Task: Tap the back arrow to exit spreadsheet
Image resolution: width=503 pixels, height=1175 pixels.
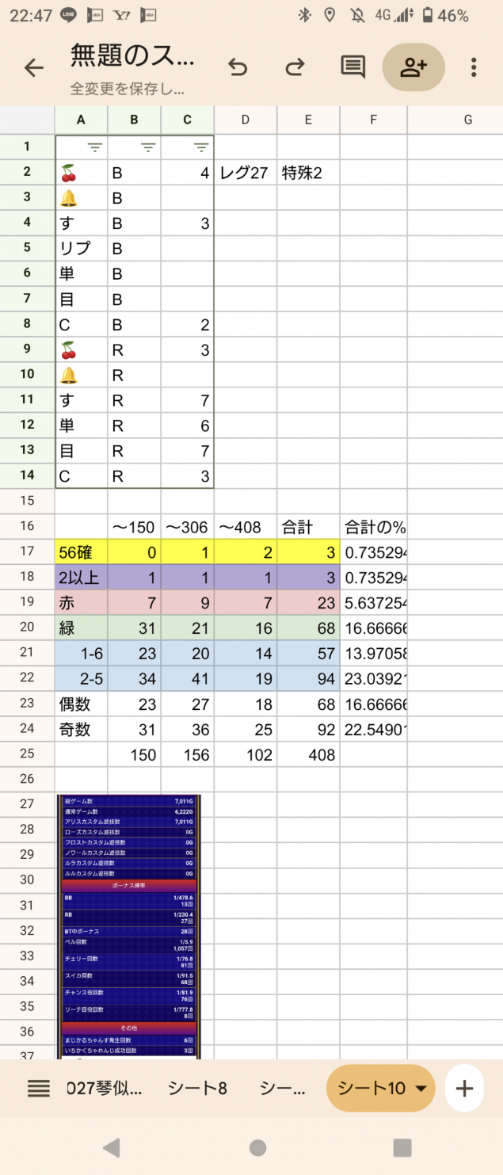Action: [33, 68]
